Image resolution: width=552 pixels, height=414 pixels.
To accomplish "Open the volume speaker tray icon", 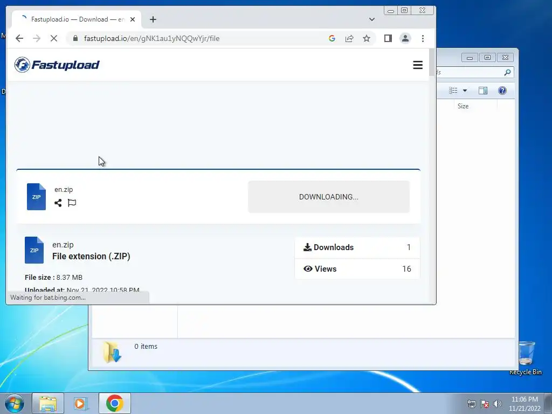I will point(498,404).
